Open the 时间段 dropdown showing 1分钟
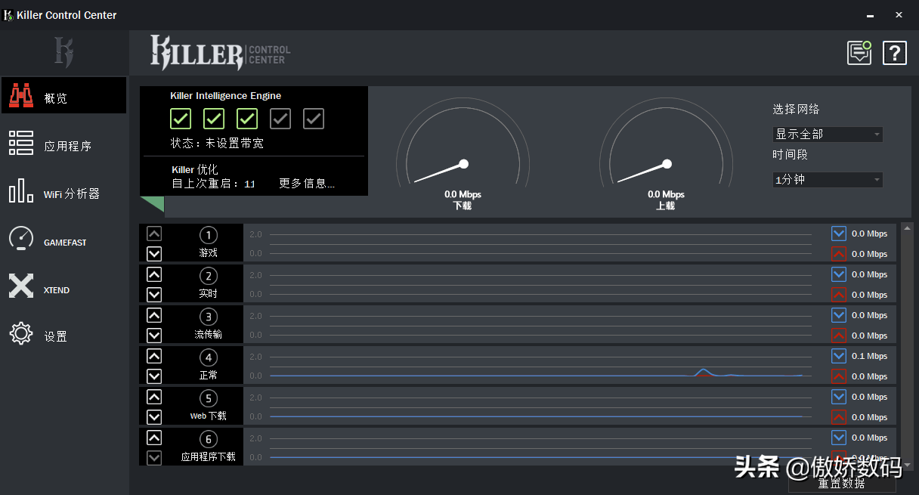This screenshot has height=495, width=919. coord(828,180)
